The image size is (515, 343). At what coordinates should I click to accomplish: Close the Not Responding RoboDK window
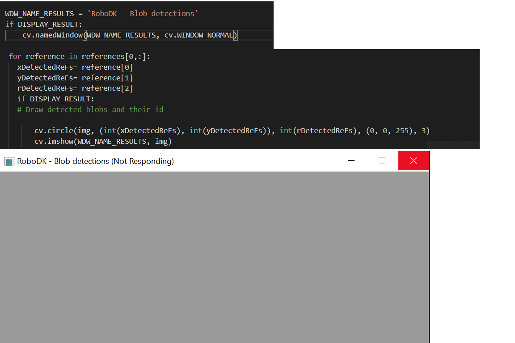click(414, 161)
